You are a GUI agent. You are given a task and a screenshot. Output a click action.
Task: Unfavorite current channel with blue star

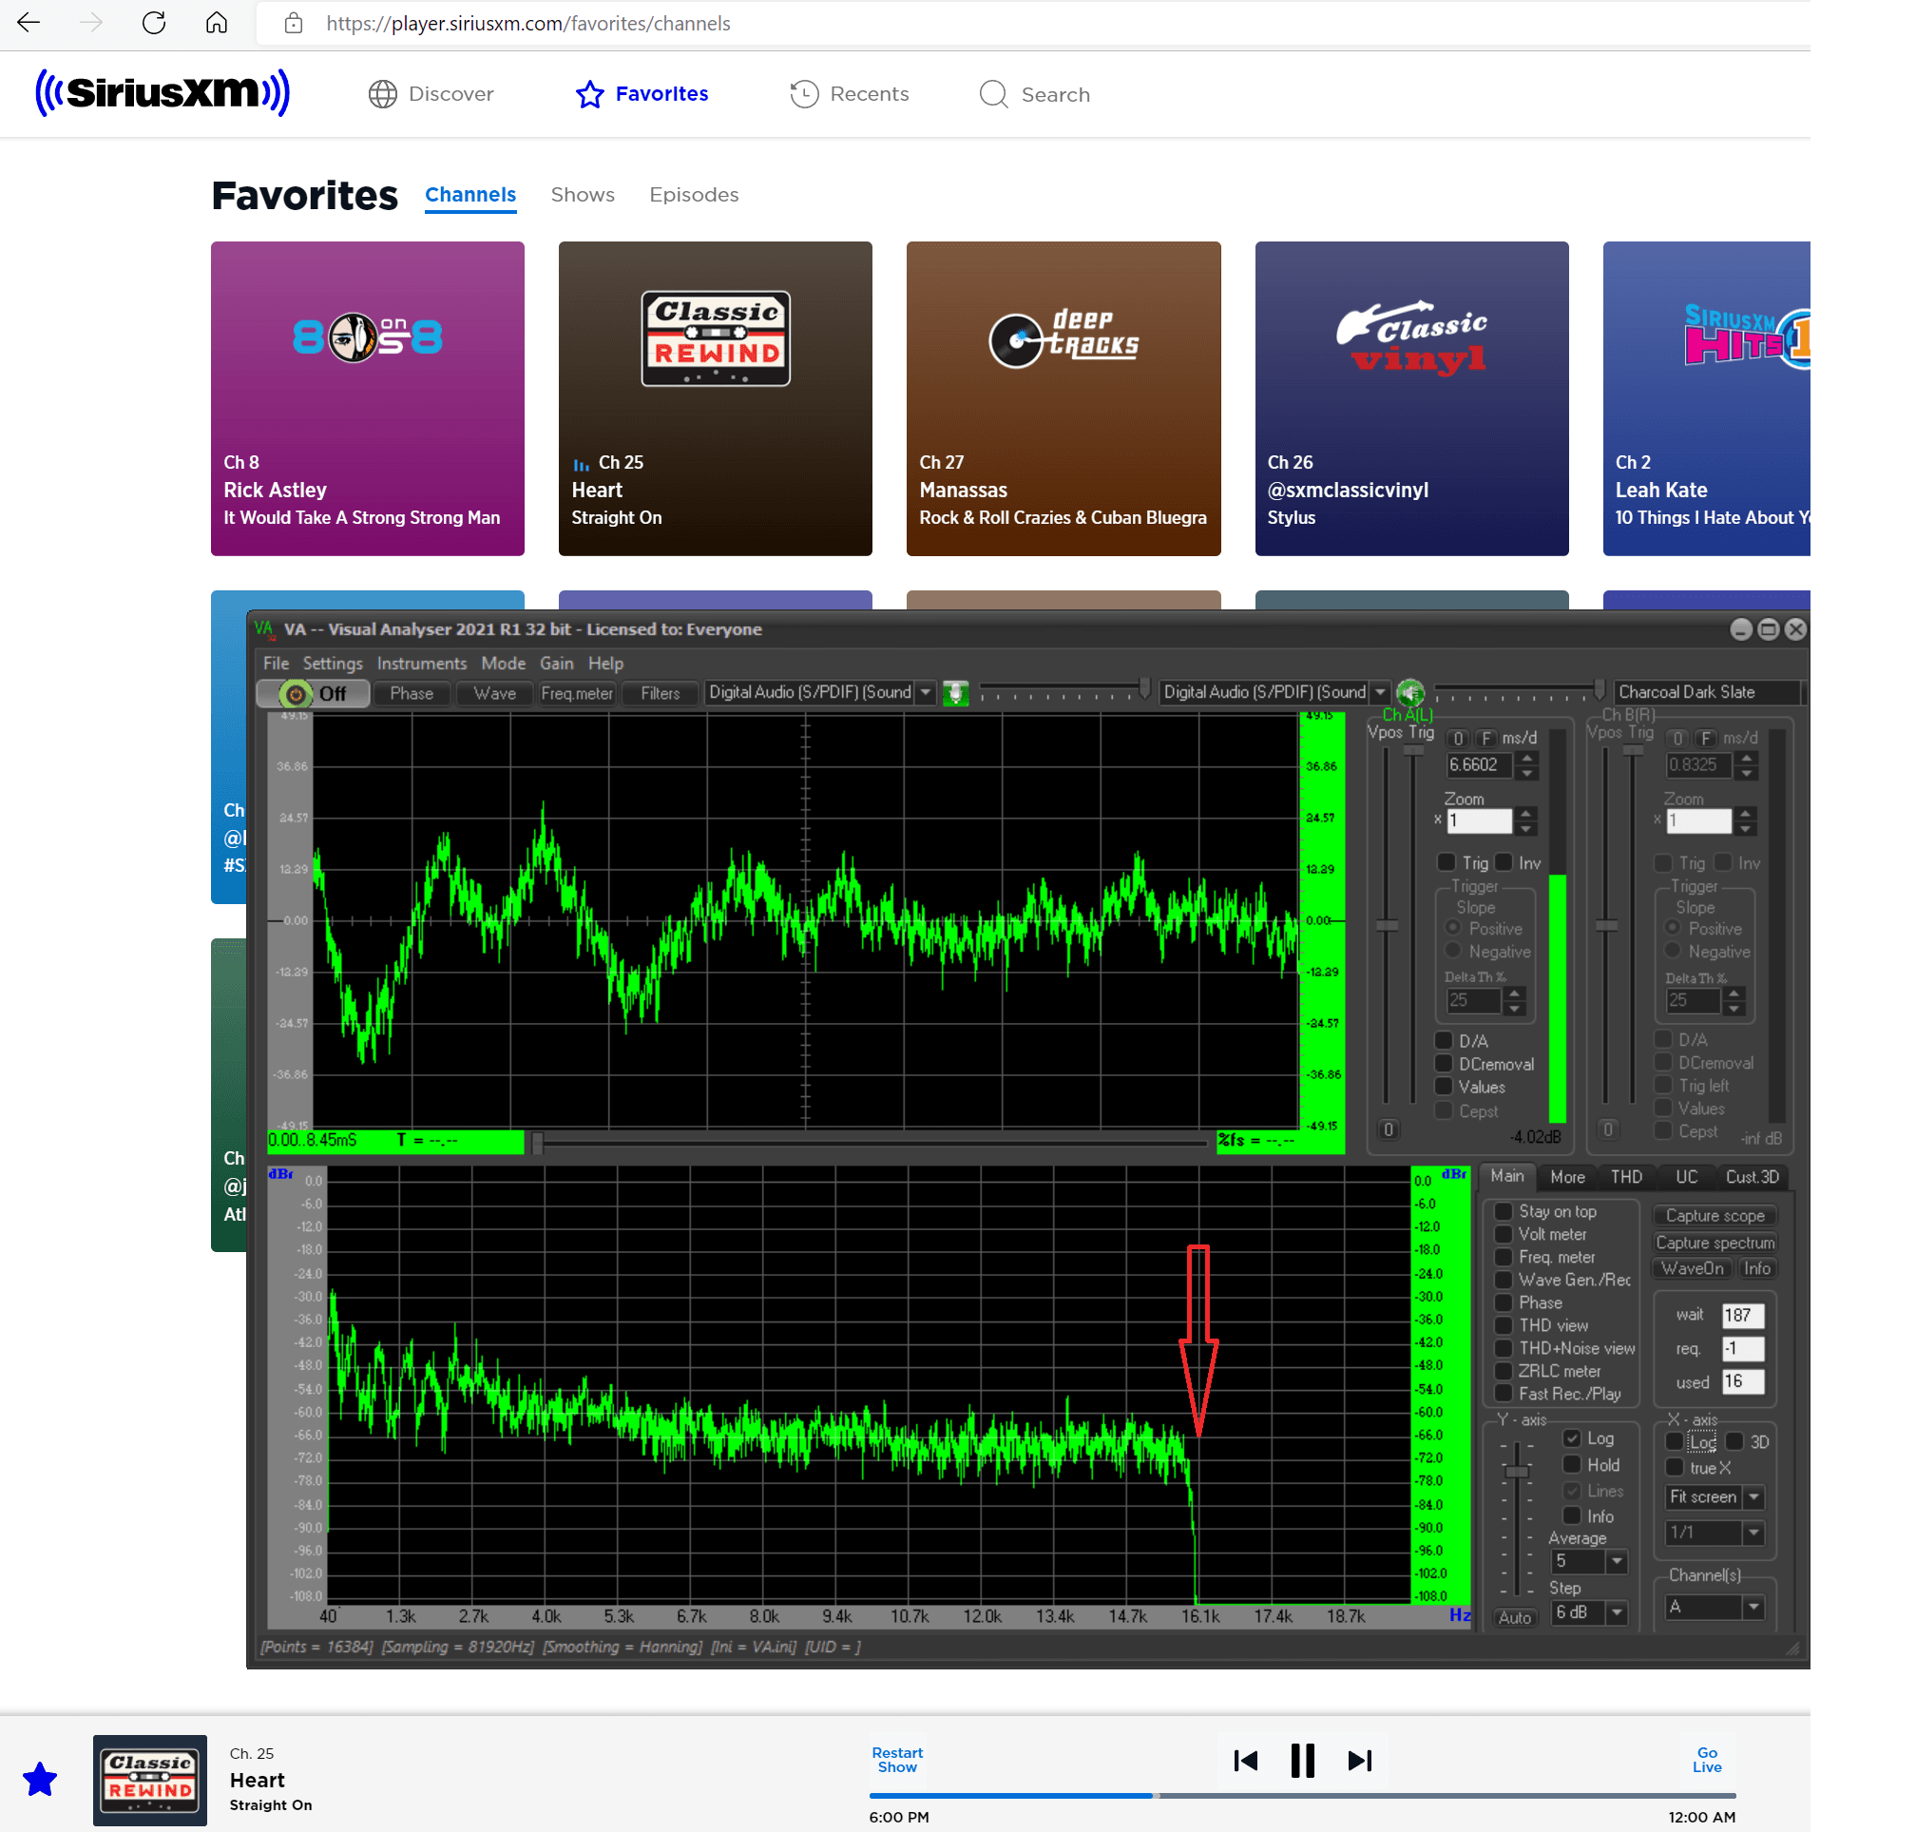(40, 1780)
